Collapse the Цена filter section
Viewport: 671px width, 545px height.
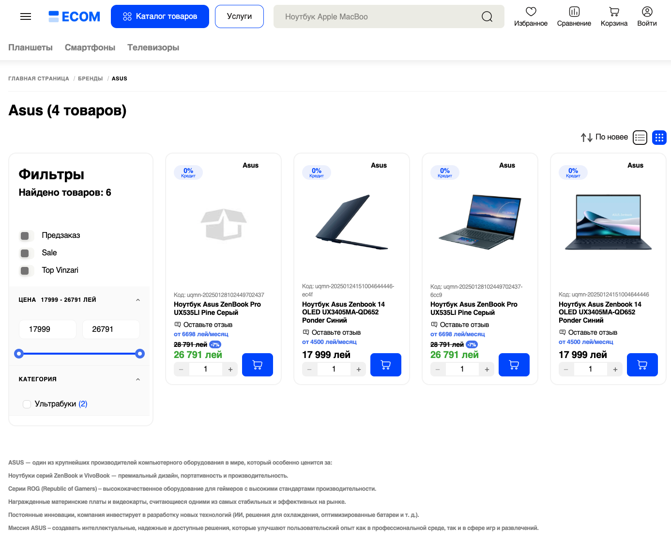(x=138, y=300)
